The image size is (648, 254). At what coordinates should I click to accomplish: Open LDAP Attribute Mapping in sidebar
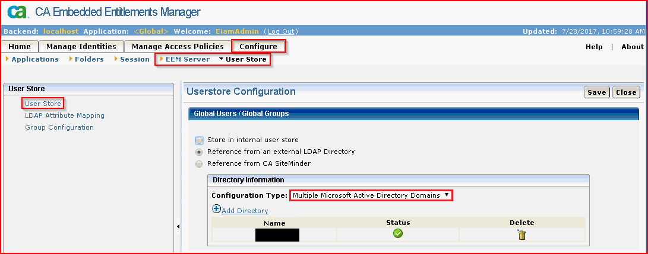pyautogui.click(x=65, y=115)
